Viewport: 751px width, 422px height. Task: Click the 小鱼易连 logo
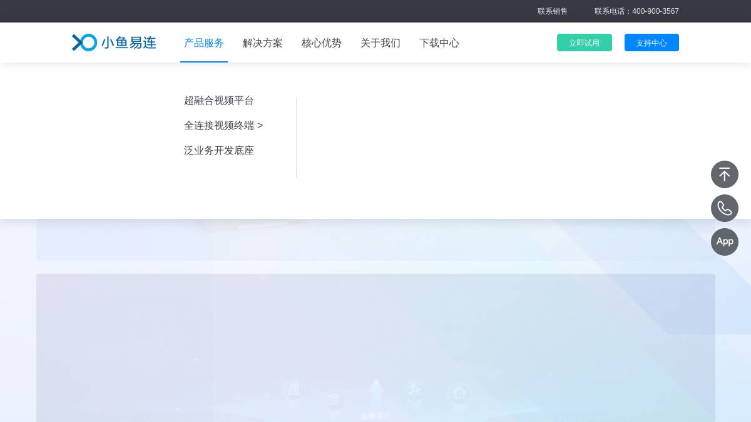pyautogui.click(x=114, y=43)
